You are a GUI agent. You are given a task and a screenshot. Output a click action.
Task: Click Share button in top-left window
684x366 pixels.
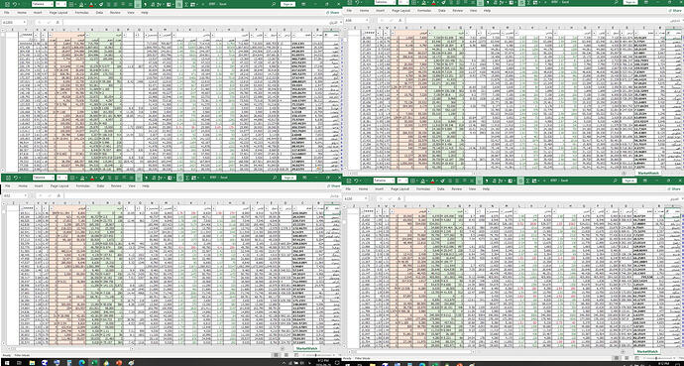[x=333, y=13]
